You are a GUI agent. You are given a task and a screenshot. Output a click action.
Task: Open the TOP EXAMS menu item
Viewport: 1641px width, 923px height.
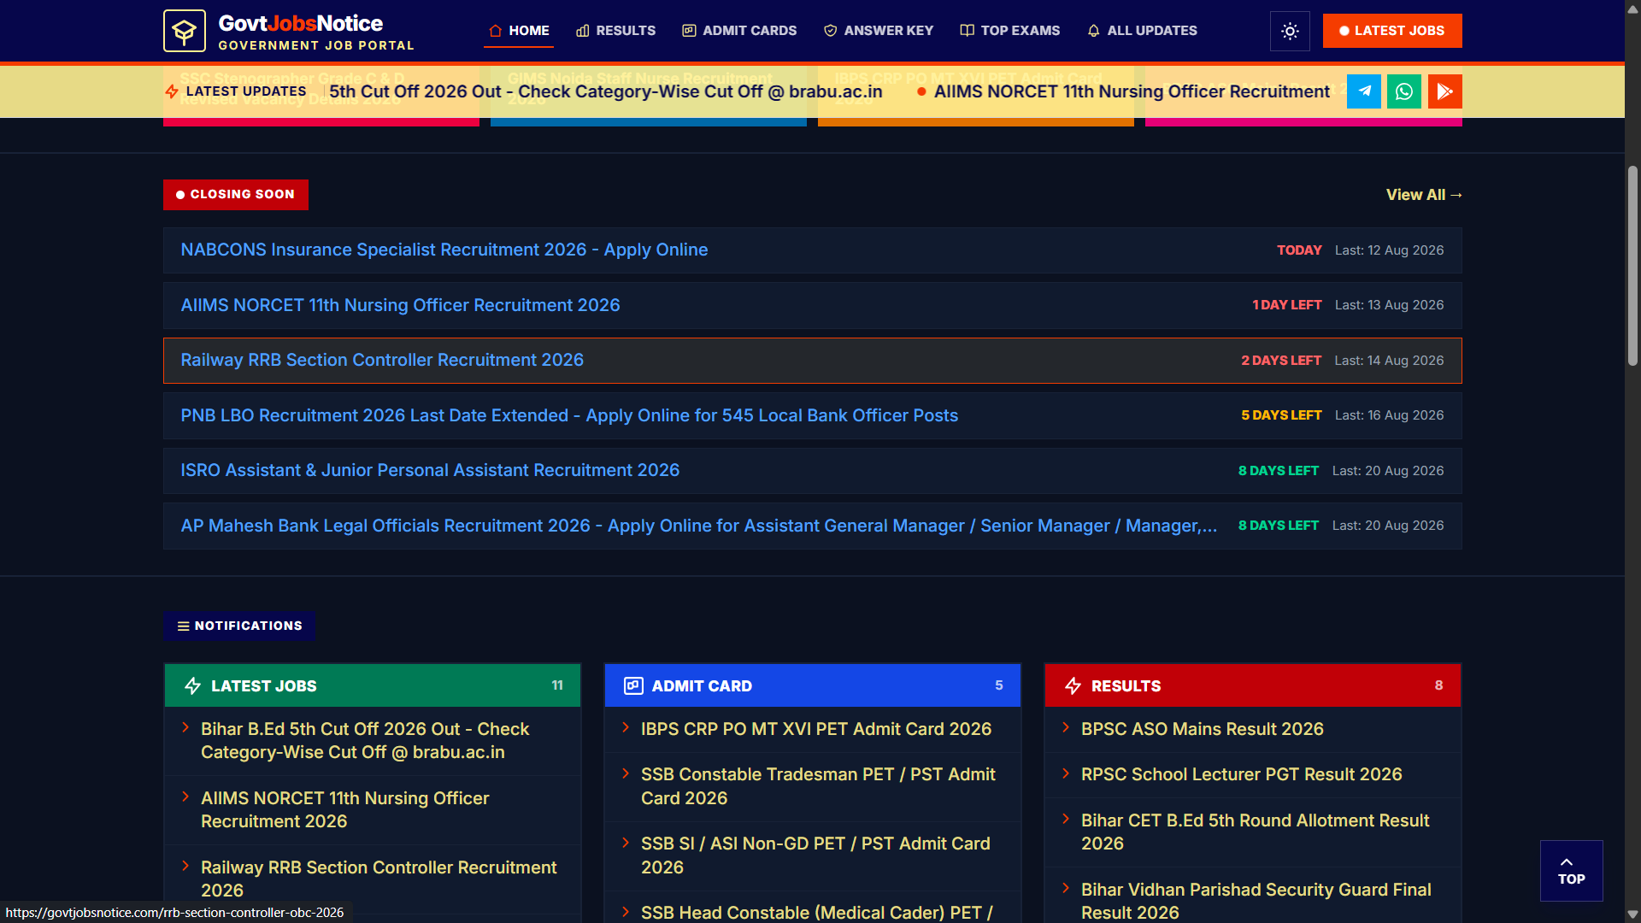click(x=1010, y=31)
